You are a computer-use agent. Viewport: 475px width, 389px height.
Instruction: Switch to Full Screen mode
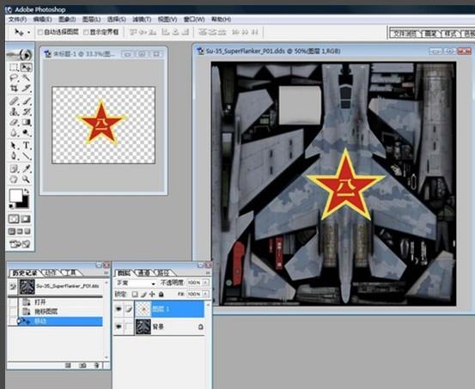(x=27, y=232)
